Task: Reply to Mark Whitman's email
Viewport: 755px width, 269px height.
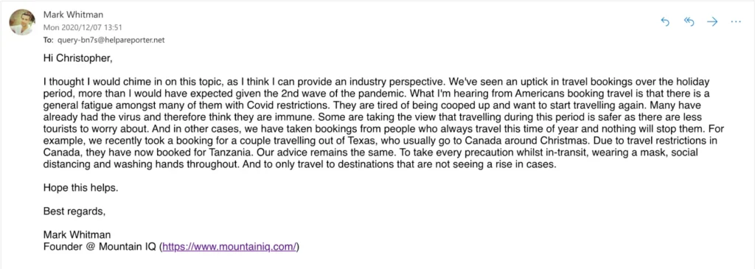Action: [666, 21]
